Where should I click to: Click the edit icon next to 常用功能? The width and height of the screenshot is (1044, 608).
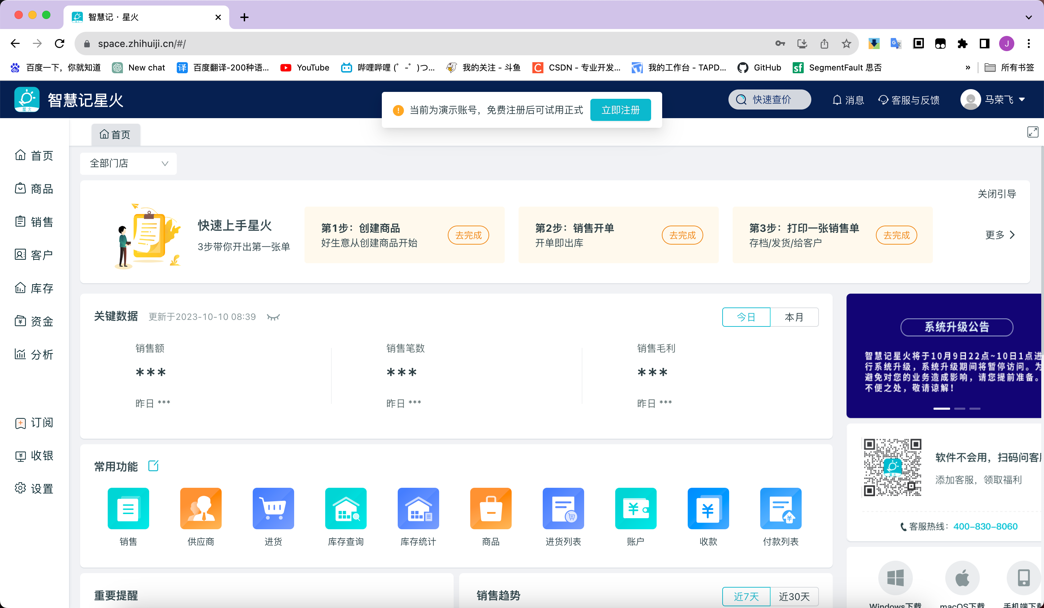pos(153,466)
